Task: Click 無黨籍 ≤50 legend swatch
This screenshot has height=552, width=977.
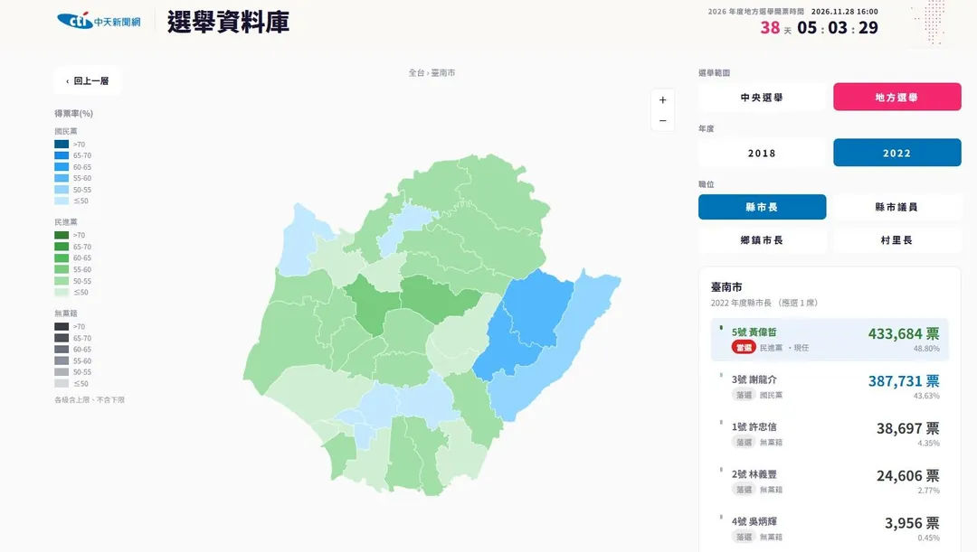Action: pyautogui.click(x=62, y=383)
